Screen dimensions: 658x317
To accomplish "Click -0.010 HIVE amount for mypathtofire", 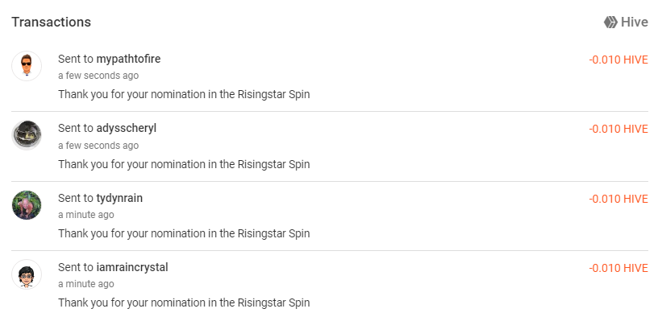I will pyautogui.click(x=618, y=60).
